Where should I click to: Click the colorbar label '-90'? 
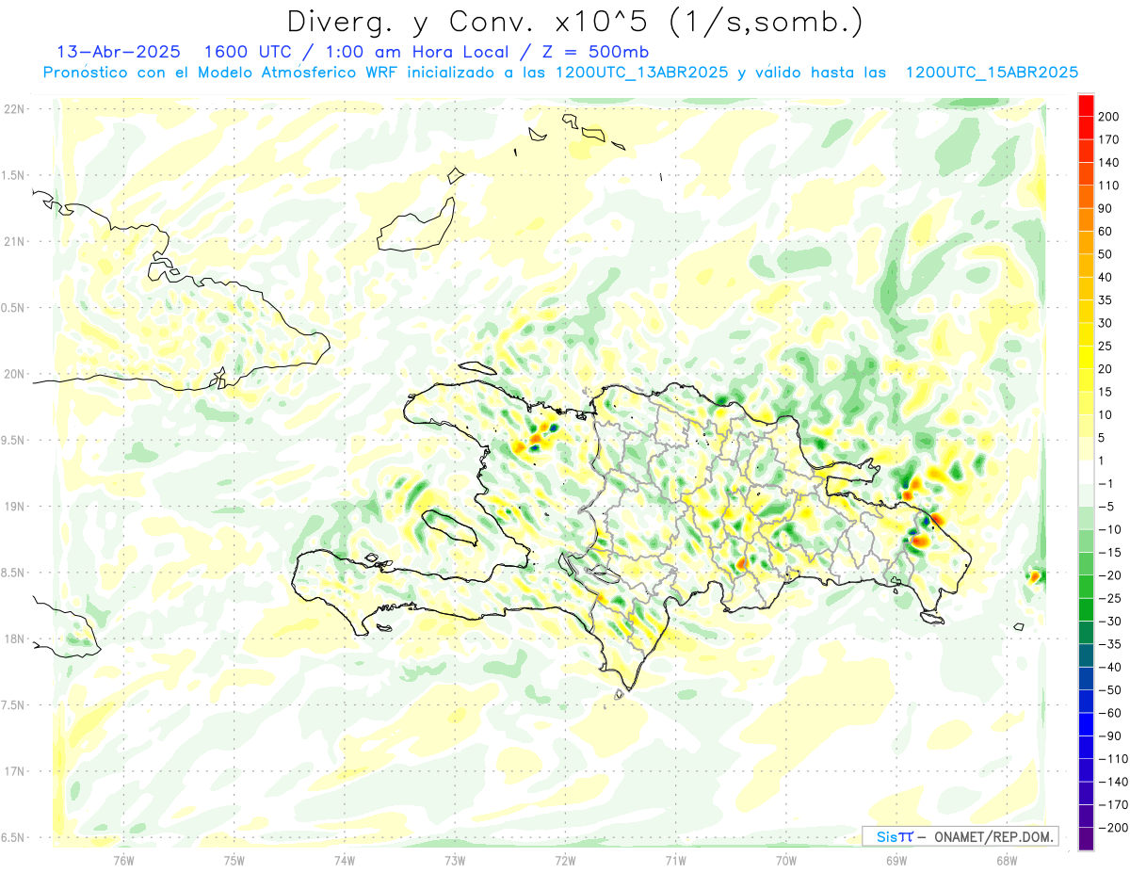tap(1110, 736)
